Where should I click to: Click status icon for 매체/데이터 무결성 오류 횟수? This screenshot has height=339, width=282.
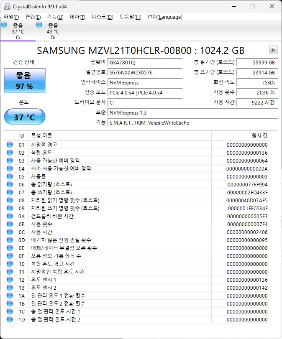[10, 248]
